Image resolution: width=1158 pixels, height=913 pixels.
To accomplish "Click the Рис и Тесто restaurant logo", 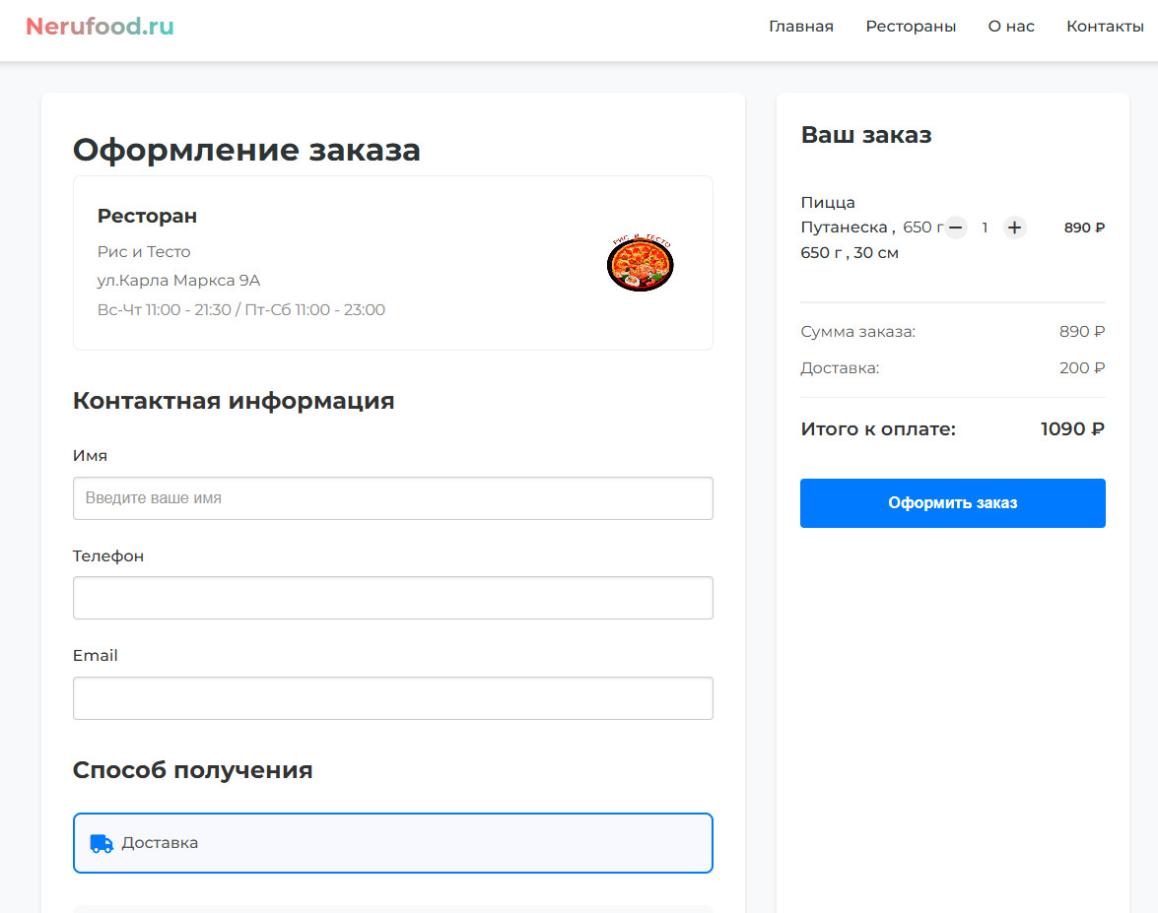I will click(641, 263).
